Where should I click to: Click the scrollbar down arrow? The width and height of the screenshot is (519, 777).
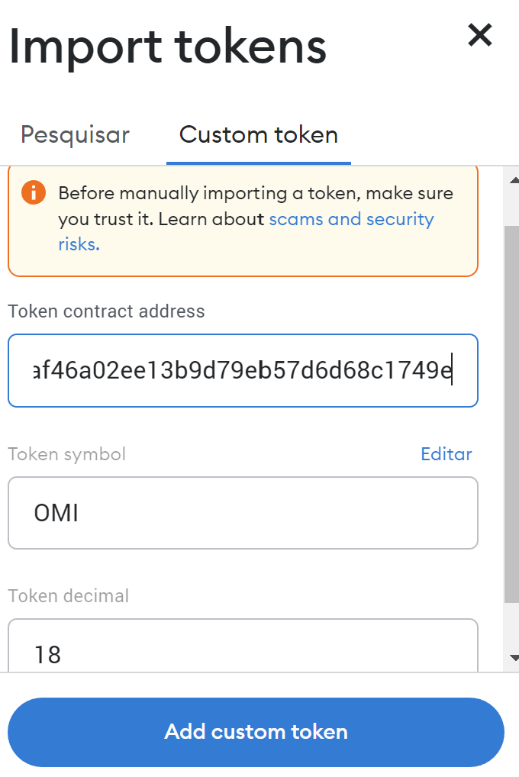click(514, 658)
